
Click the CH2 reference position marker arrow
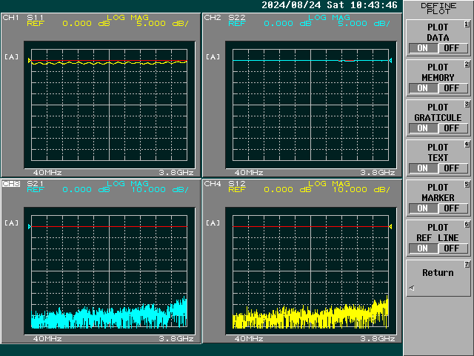[390, 61]
